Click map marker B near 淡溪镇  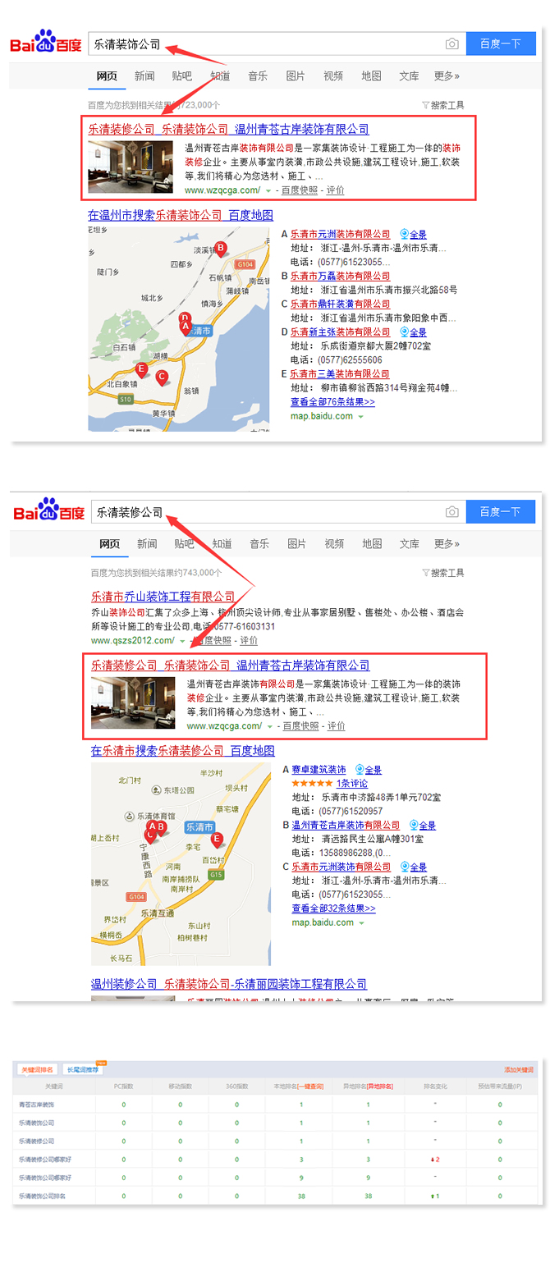click(220, 249)
